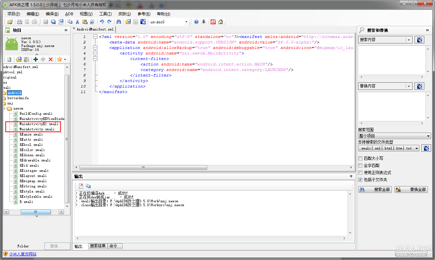Image resolution: width=435 pixels, height=260 pixels.
Task: Click the editor horizontal scrollbar thumb
Action: 143,168
